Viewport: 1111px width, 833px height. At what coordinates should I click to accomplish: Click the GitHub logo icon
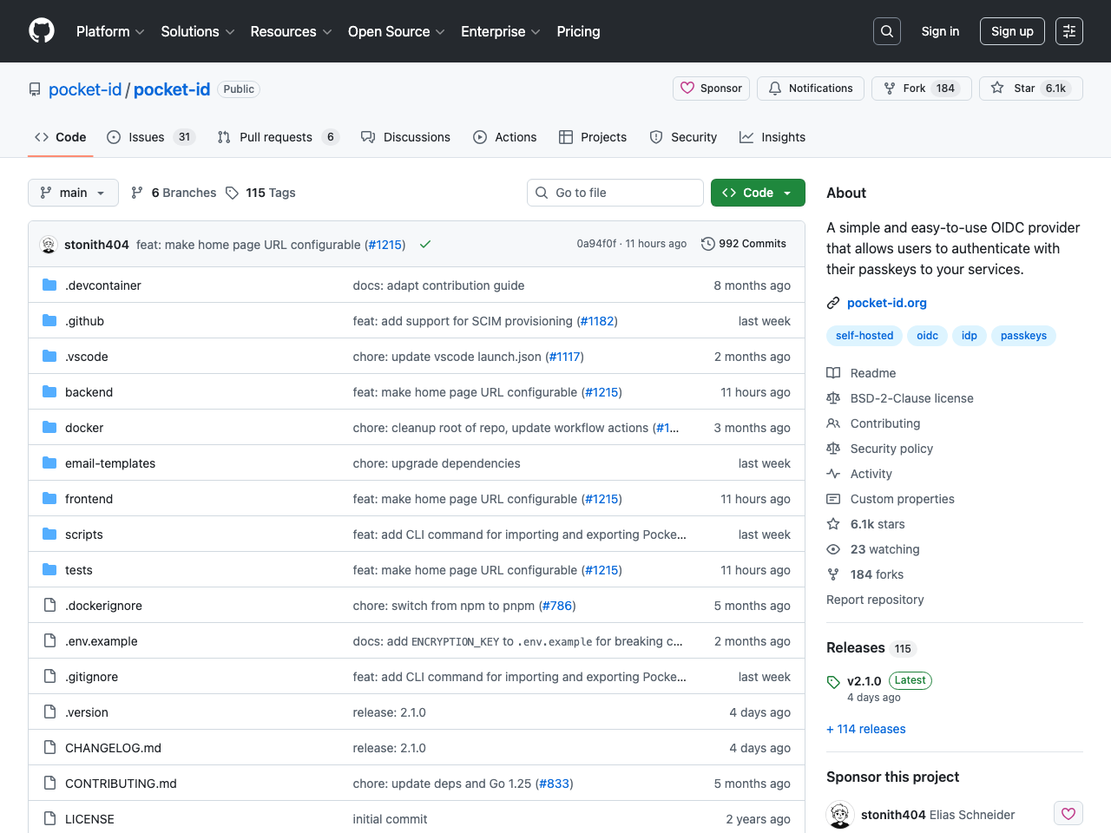tap(42, 31)
